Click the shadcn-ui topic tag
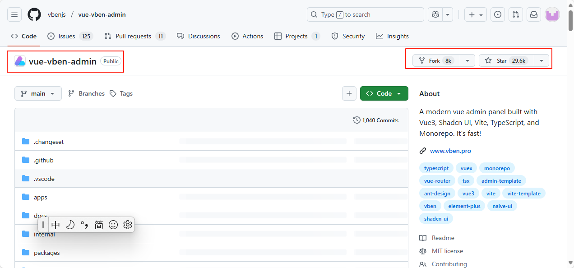The width and height of the screenshot is (574, 268). point(436,219)
